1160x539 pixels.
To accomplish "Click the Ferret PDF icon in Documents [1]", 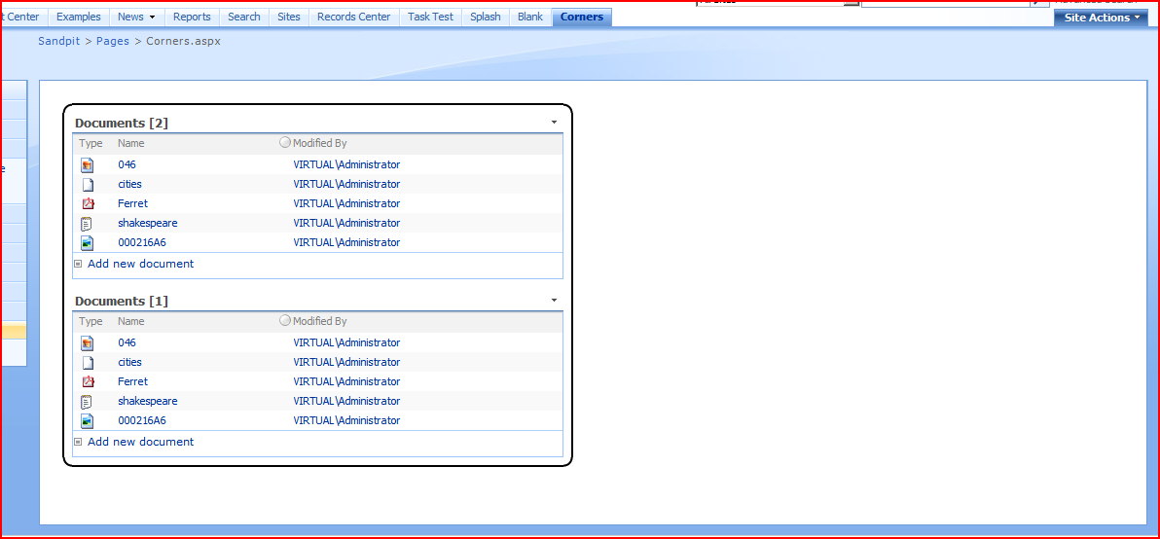I will point(87,382).
